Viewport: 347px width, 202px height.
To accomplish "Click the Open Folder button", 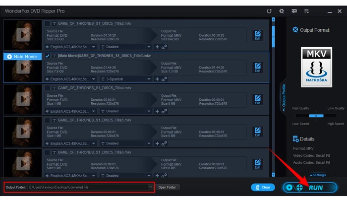I will [167, 188].
